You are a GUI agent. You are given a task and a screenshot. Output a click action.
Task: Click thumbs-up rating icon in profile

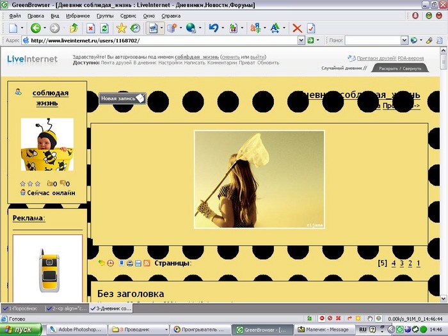(x=50, y=183)
